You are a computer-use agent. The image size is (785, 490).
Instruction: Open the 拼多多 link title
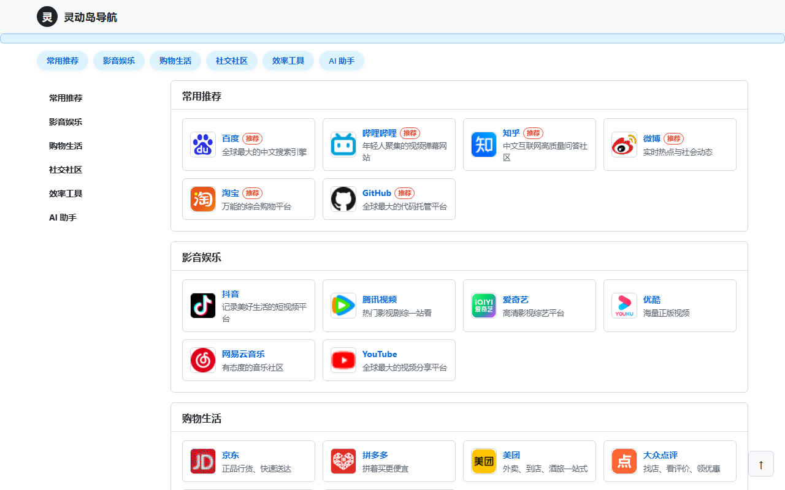[x=375, y=455]
